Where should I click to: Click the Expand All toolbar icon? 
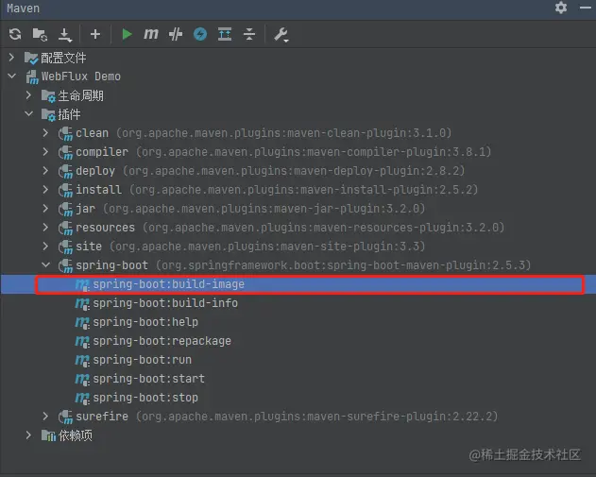click(225, 34)
